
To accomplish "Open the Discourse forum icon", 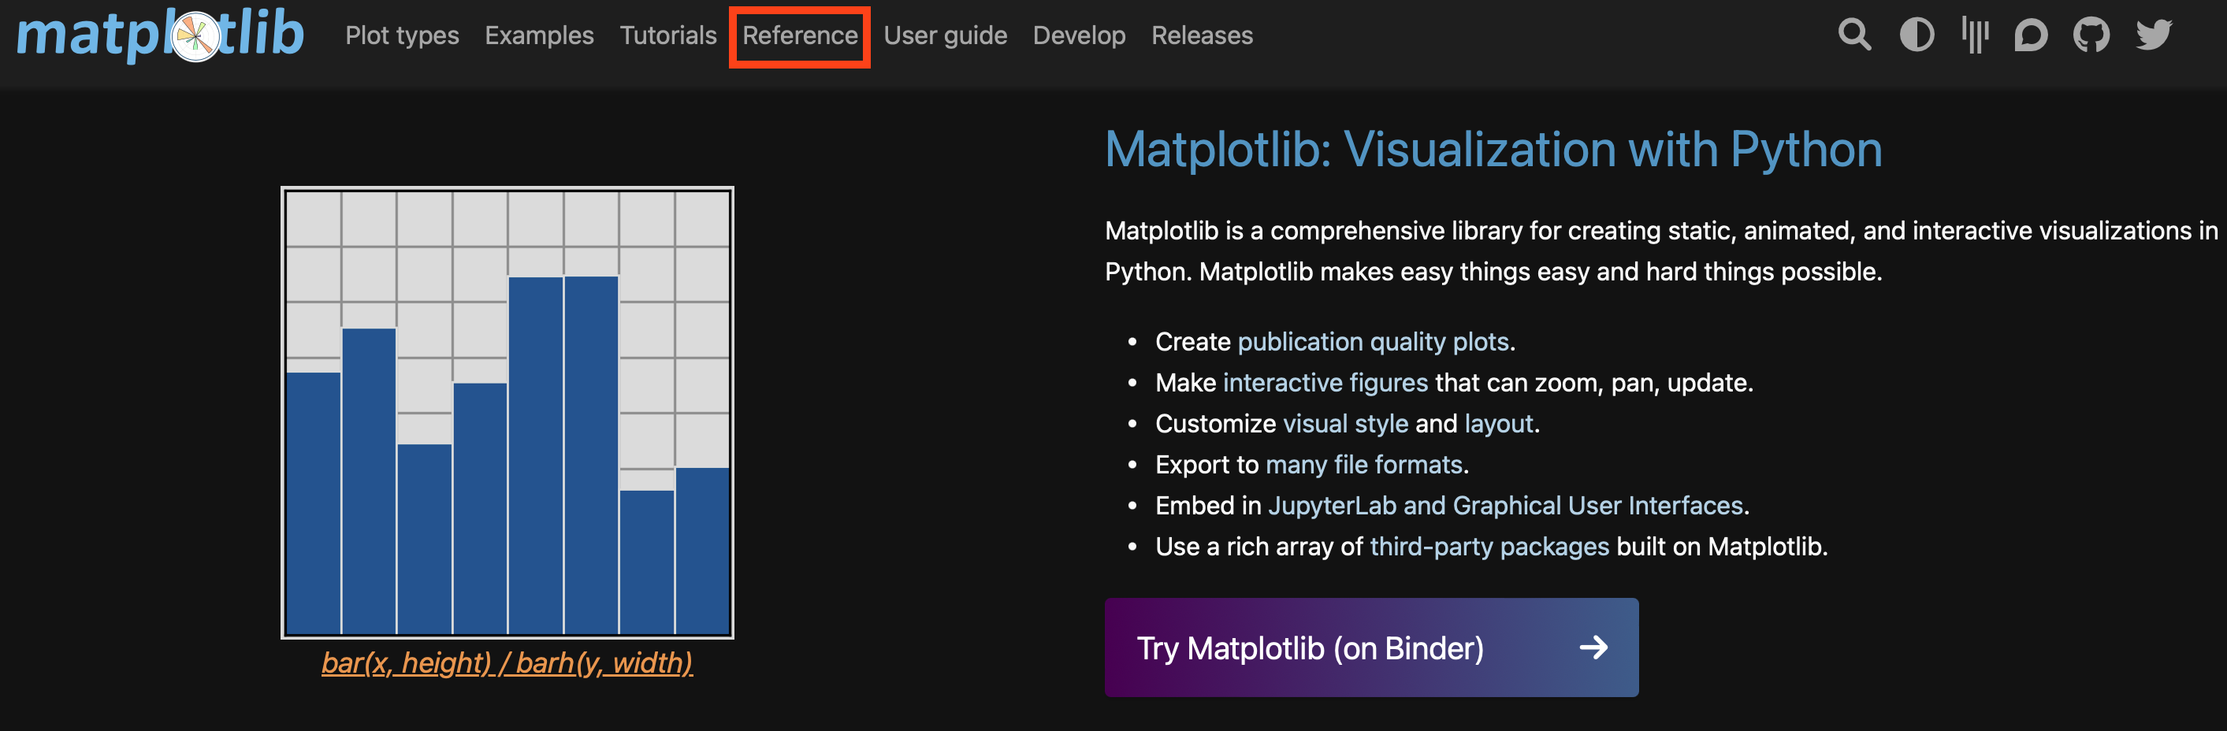I will click(x=2030, y=35).
